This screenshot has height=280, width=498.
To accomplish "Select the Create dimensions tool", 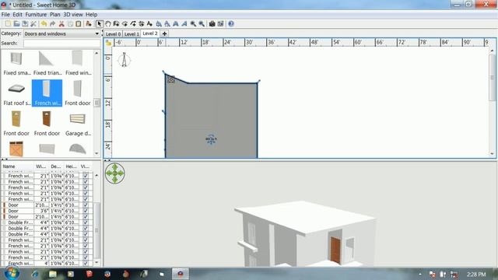I will point(142,24).
